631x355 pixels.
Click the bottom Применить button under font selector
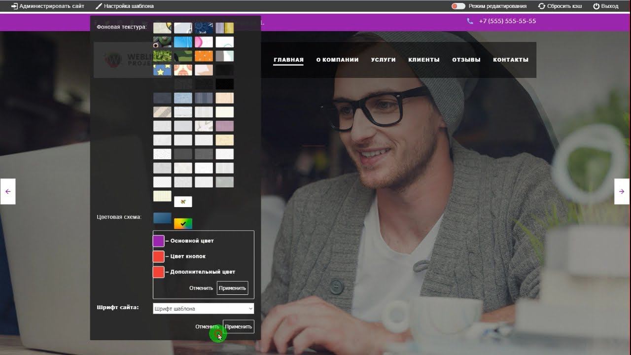coord(239,326)
